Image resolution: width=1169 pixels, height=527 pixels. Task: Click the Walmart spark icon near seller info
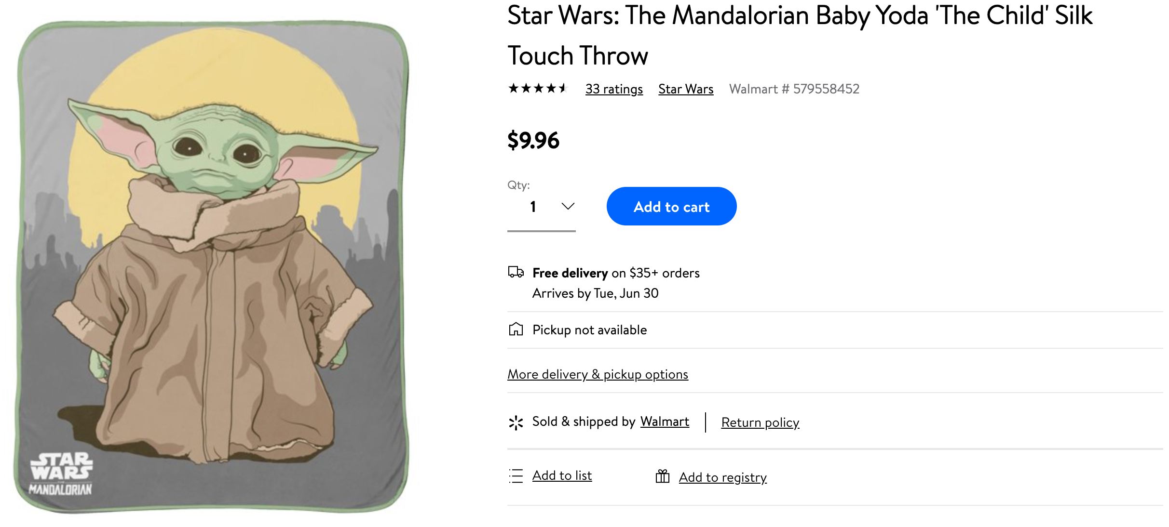[517, 422]
